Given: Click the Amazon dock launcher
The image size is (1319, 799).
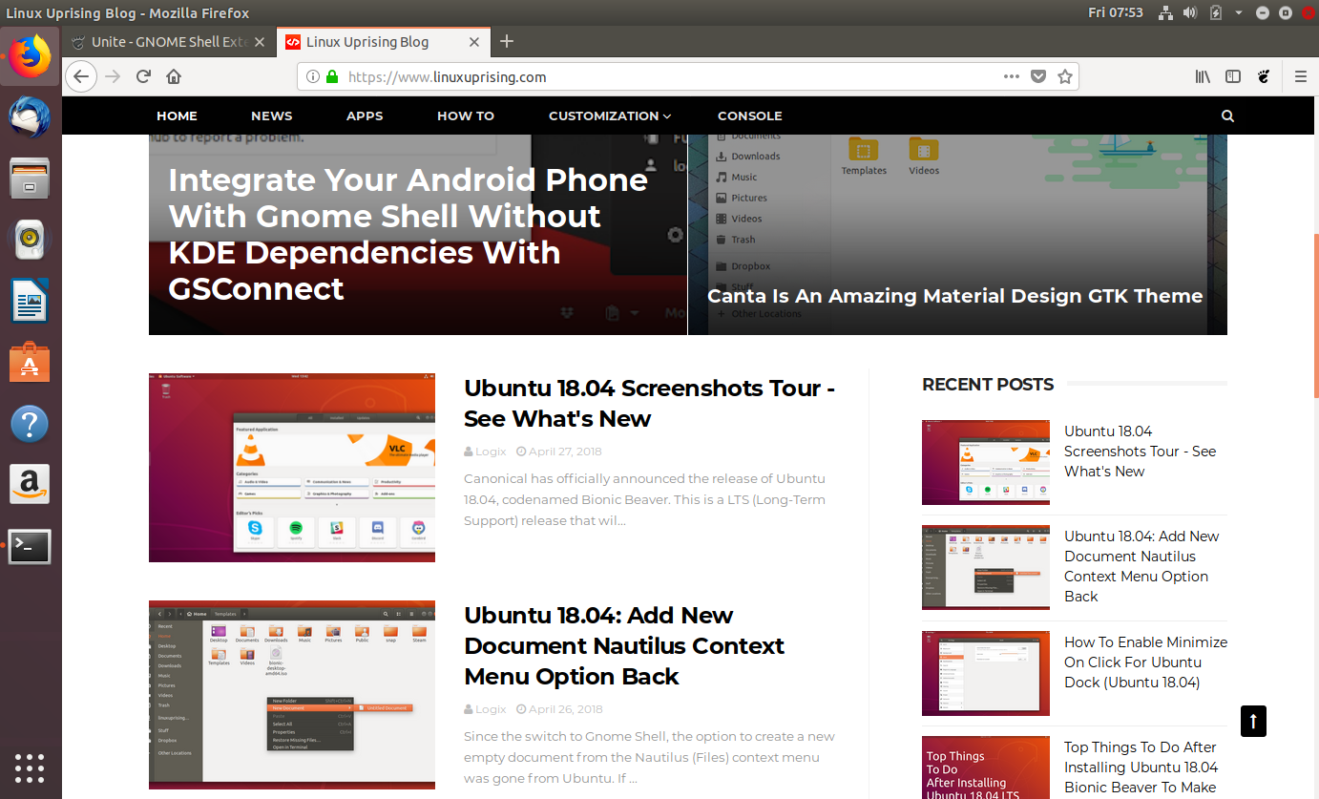Looking at the screenshot, I should (x=31, y=485).
